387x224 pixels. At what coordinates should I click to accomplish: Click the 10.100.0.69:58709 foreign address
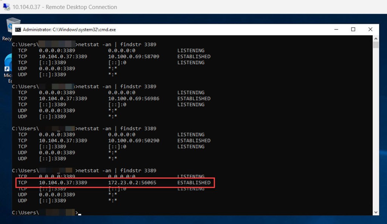click(x=134, y=57)
